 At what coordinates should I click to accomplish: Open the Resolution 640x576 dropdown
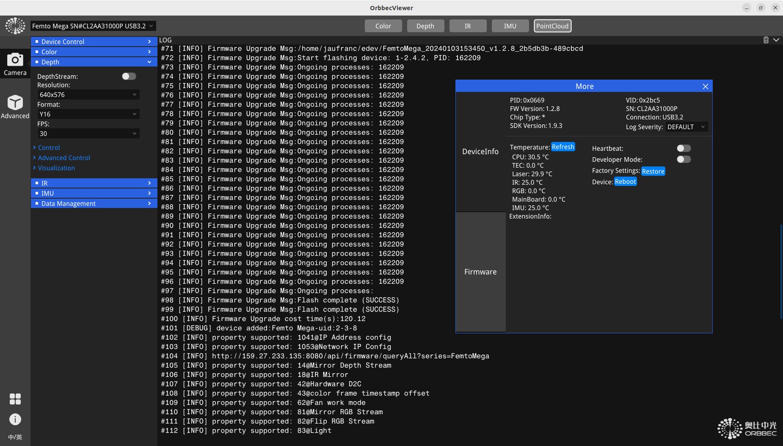coord(88,95)
